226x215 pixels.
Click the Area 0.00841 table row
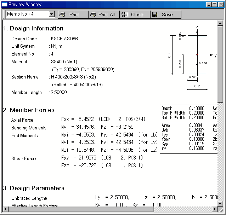(x=183, y=126)
